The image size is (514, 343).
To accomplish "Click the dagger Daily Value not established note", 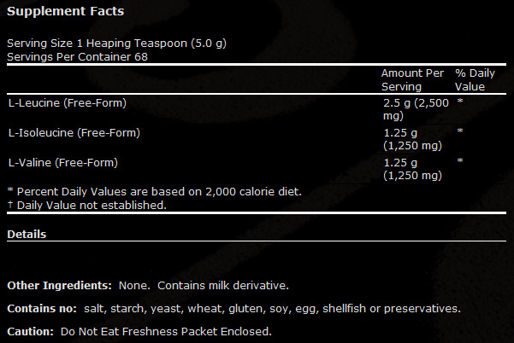I will click(x=87, y=206).
